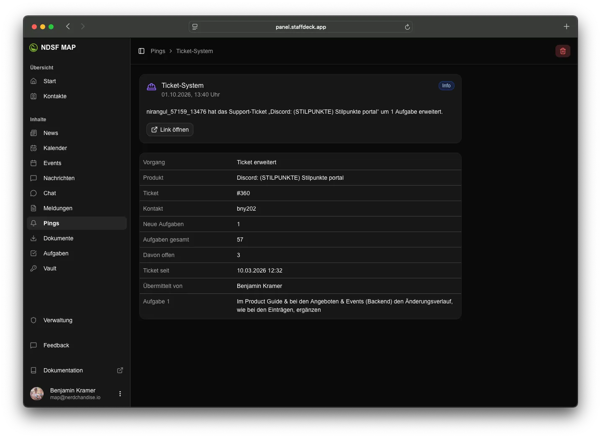Open the Vault key icon in the sidebar
The height and width of the screenshot is (438, 601).
click(x=33, y=268)
